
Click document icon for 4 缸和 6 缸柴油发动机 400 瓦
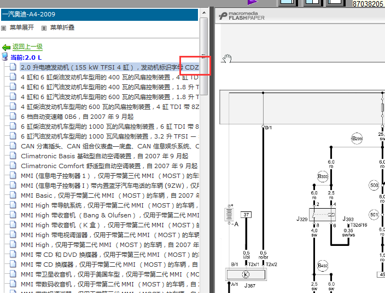13,77
